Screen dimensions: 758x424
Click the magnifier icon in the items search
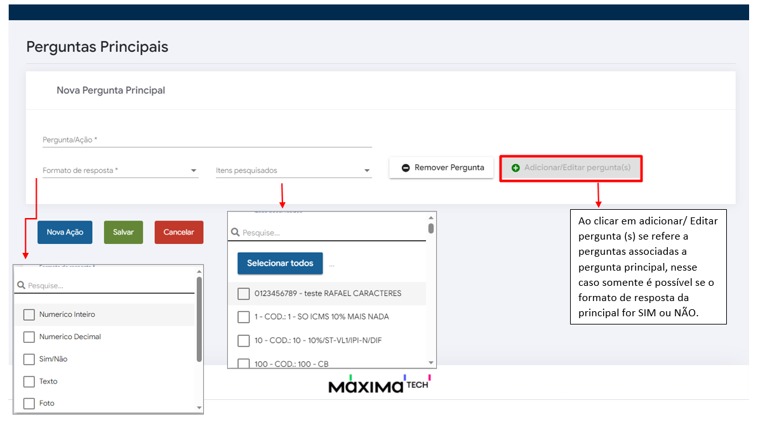[x=235, y=233]
